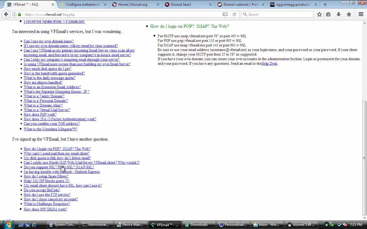Close the Disroot SearX tab
The image size is (367, 229).
point(210,5)
